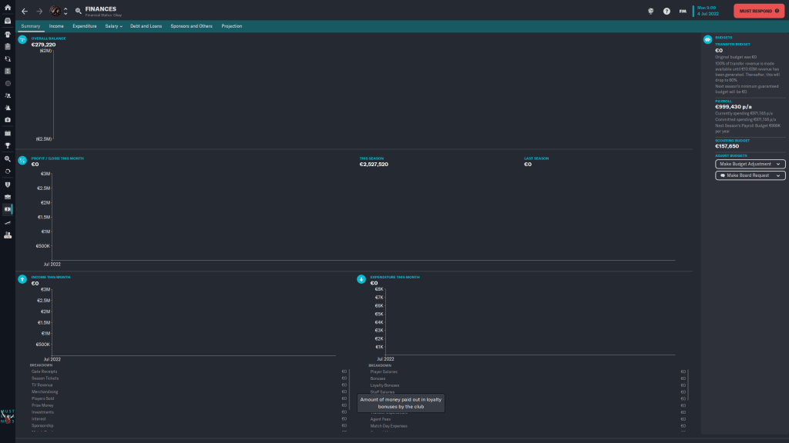Click the search magnifier beside Finances title
Image resolution: width=789 pixels, height=443 pixels.
pos(78,12)
